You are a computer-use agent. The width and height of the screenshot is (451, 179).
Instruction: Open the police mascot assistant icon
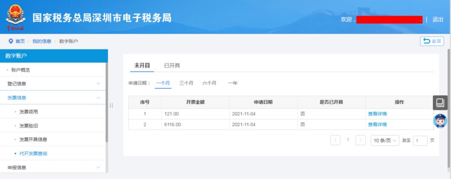[x=440, y=121]
